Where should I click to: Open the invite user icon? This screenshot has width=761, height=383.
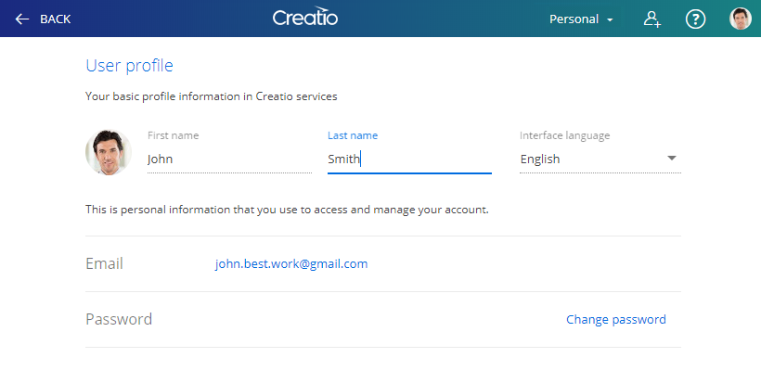pyautogui.click(x=651, y=19)
